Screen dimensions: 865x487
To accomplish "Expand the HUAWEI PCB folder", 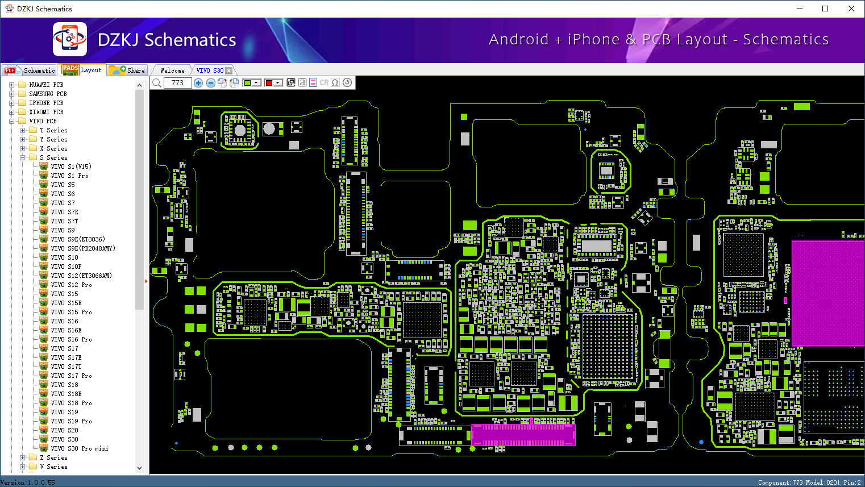I will (11, 85).
